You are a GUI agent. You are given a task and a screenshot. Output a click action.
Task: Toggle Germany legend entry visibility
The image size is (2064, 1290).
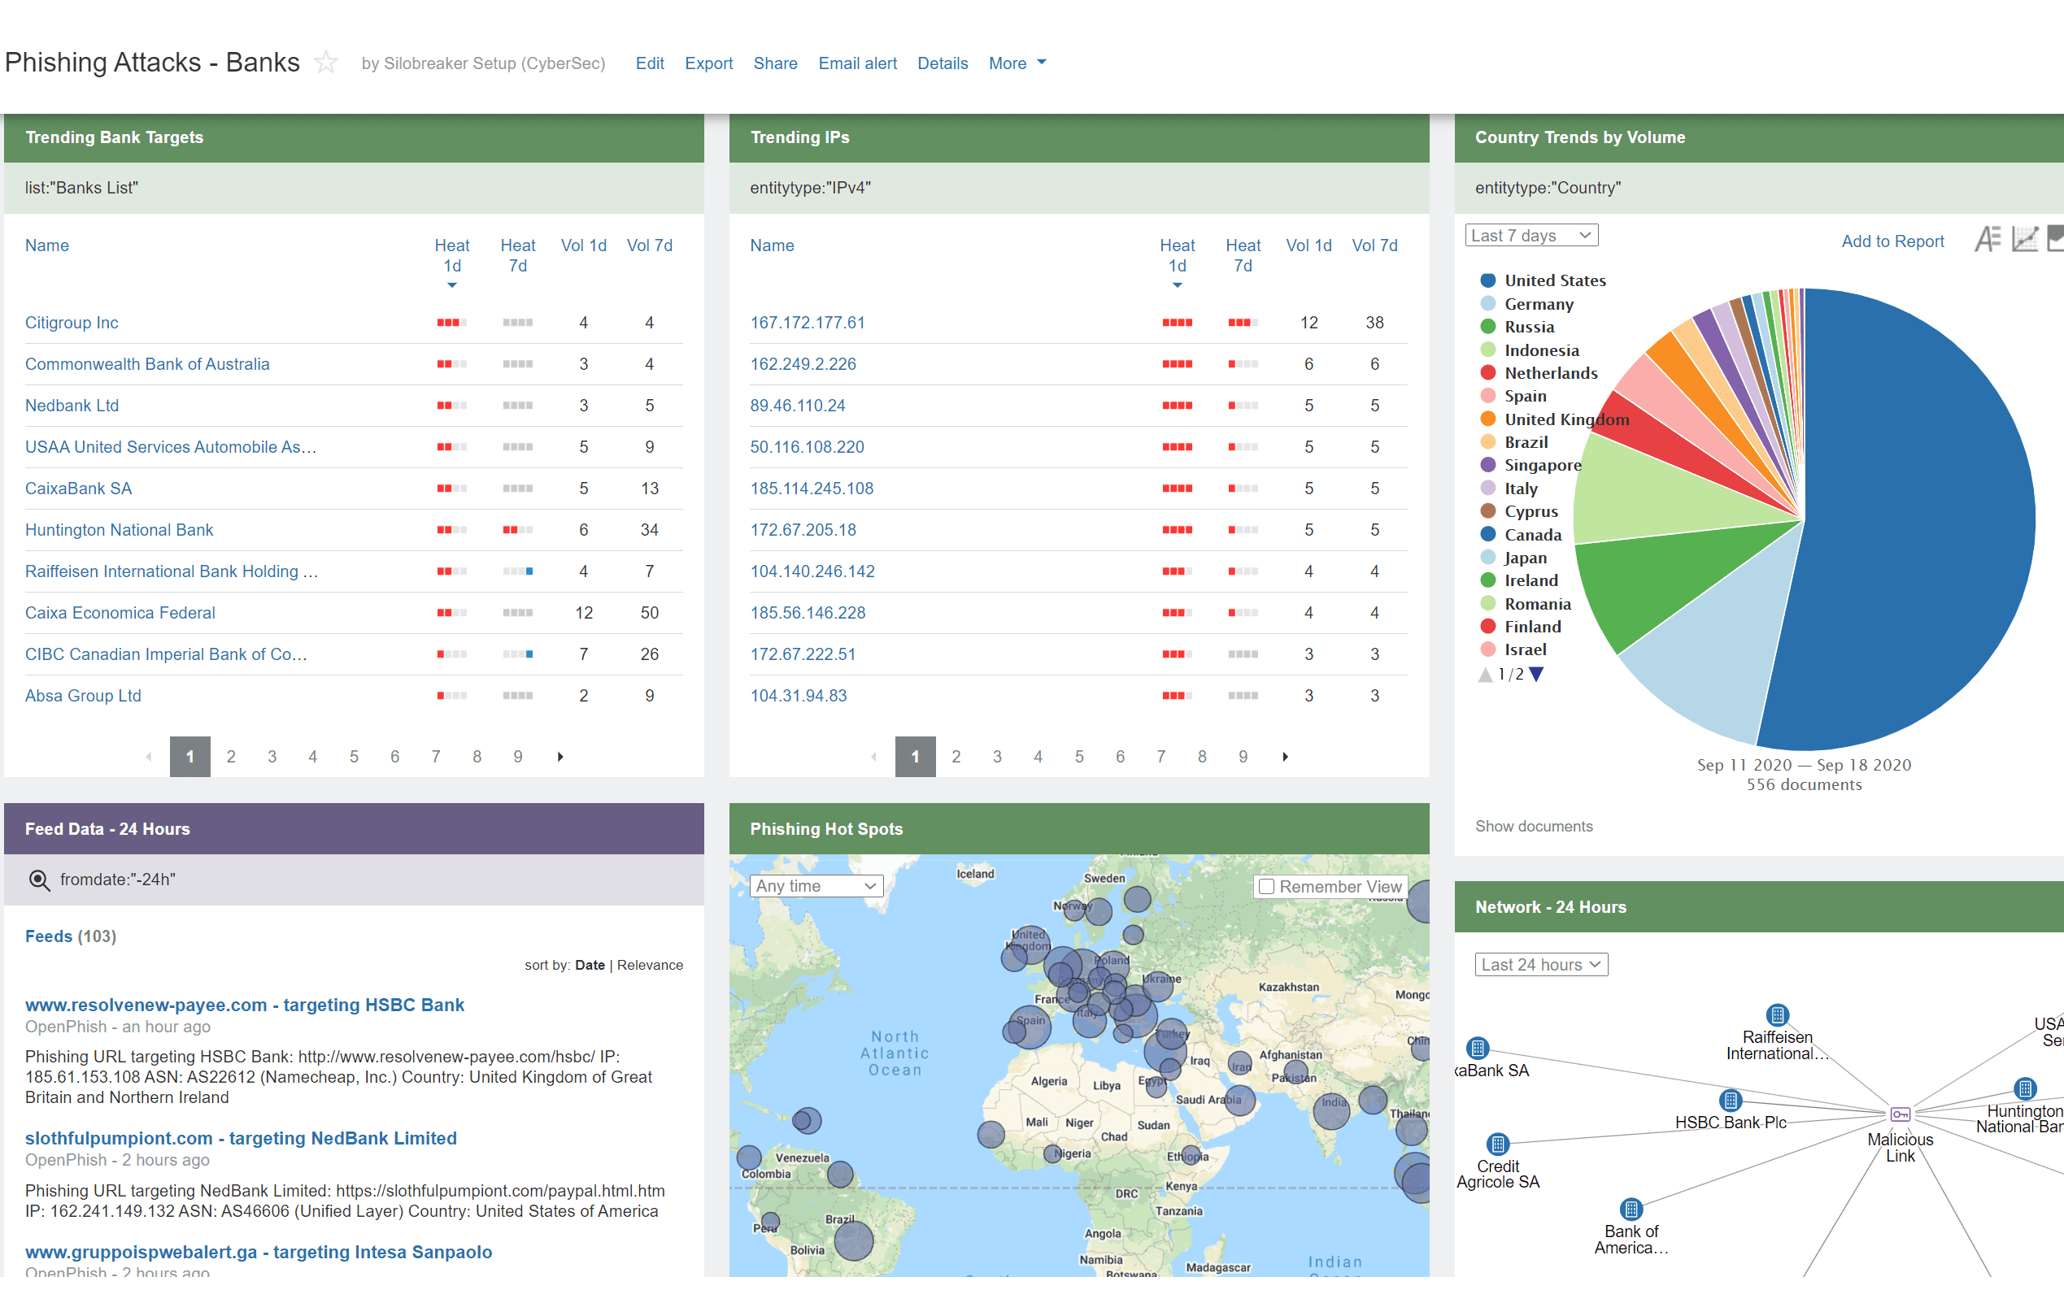point(1538,304)
